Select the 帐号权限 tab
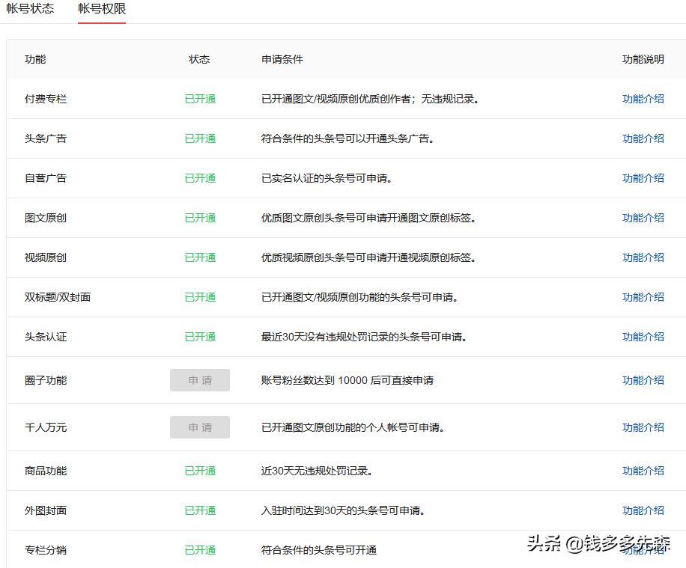The height and width of the screenshot is (568, 686). point(101,9)
